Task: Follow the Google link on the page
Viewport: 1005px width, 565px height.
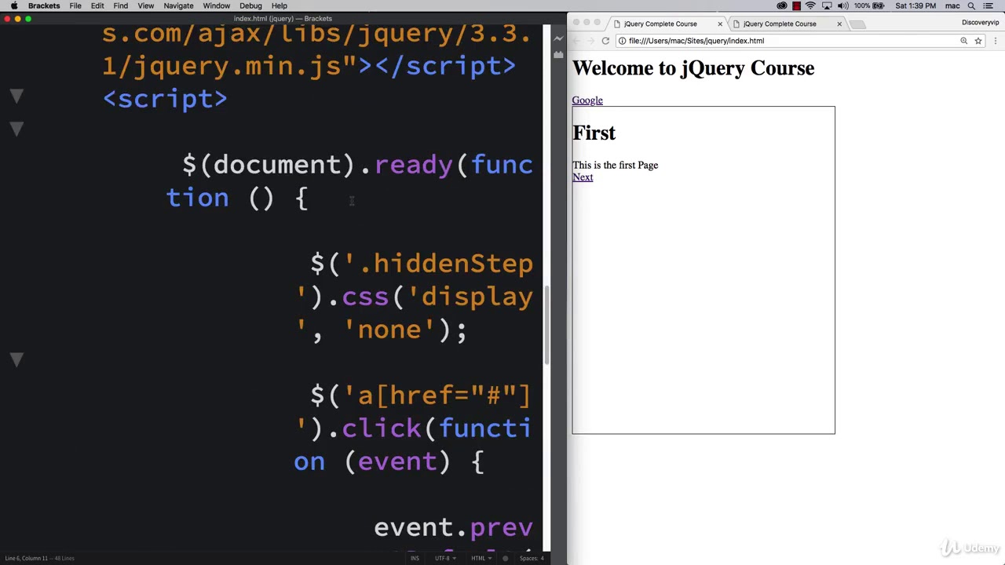Action: point(587,100)
